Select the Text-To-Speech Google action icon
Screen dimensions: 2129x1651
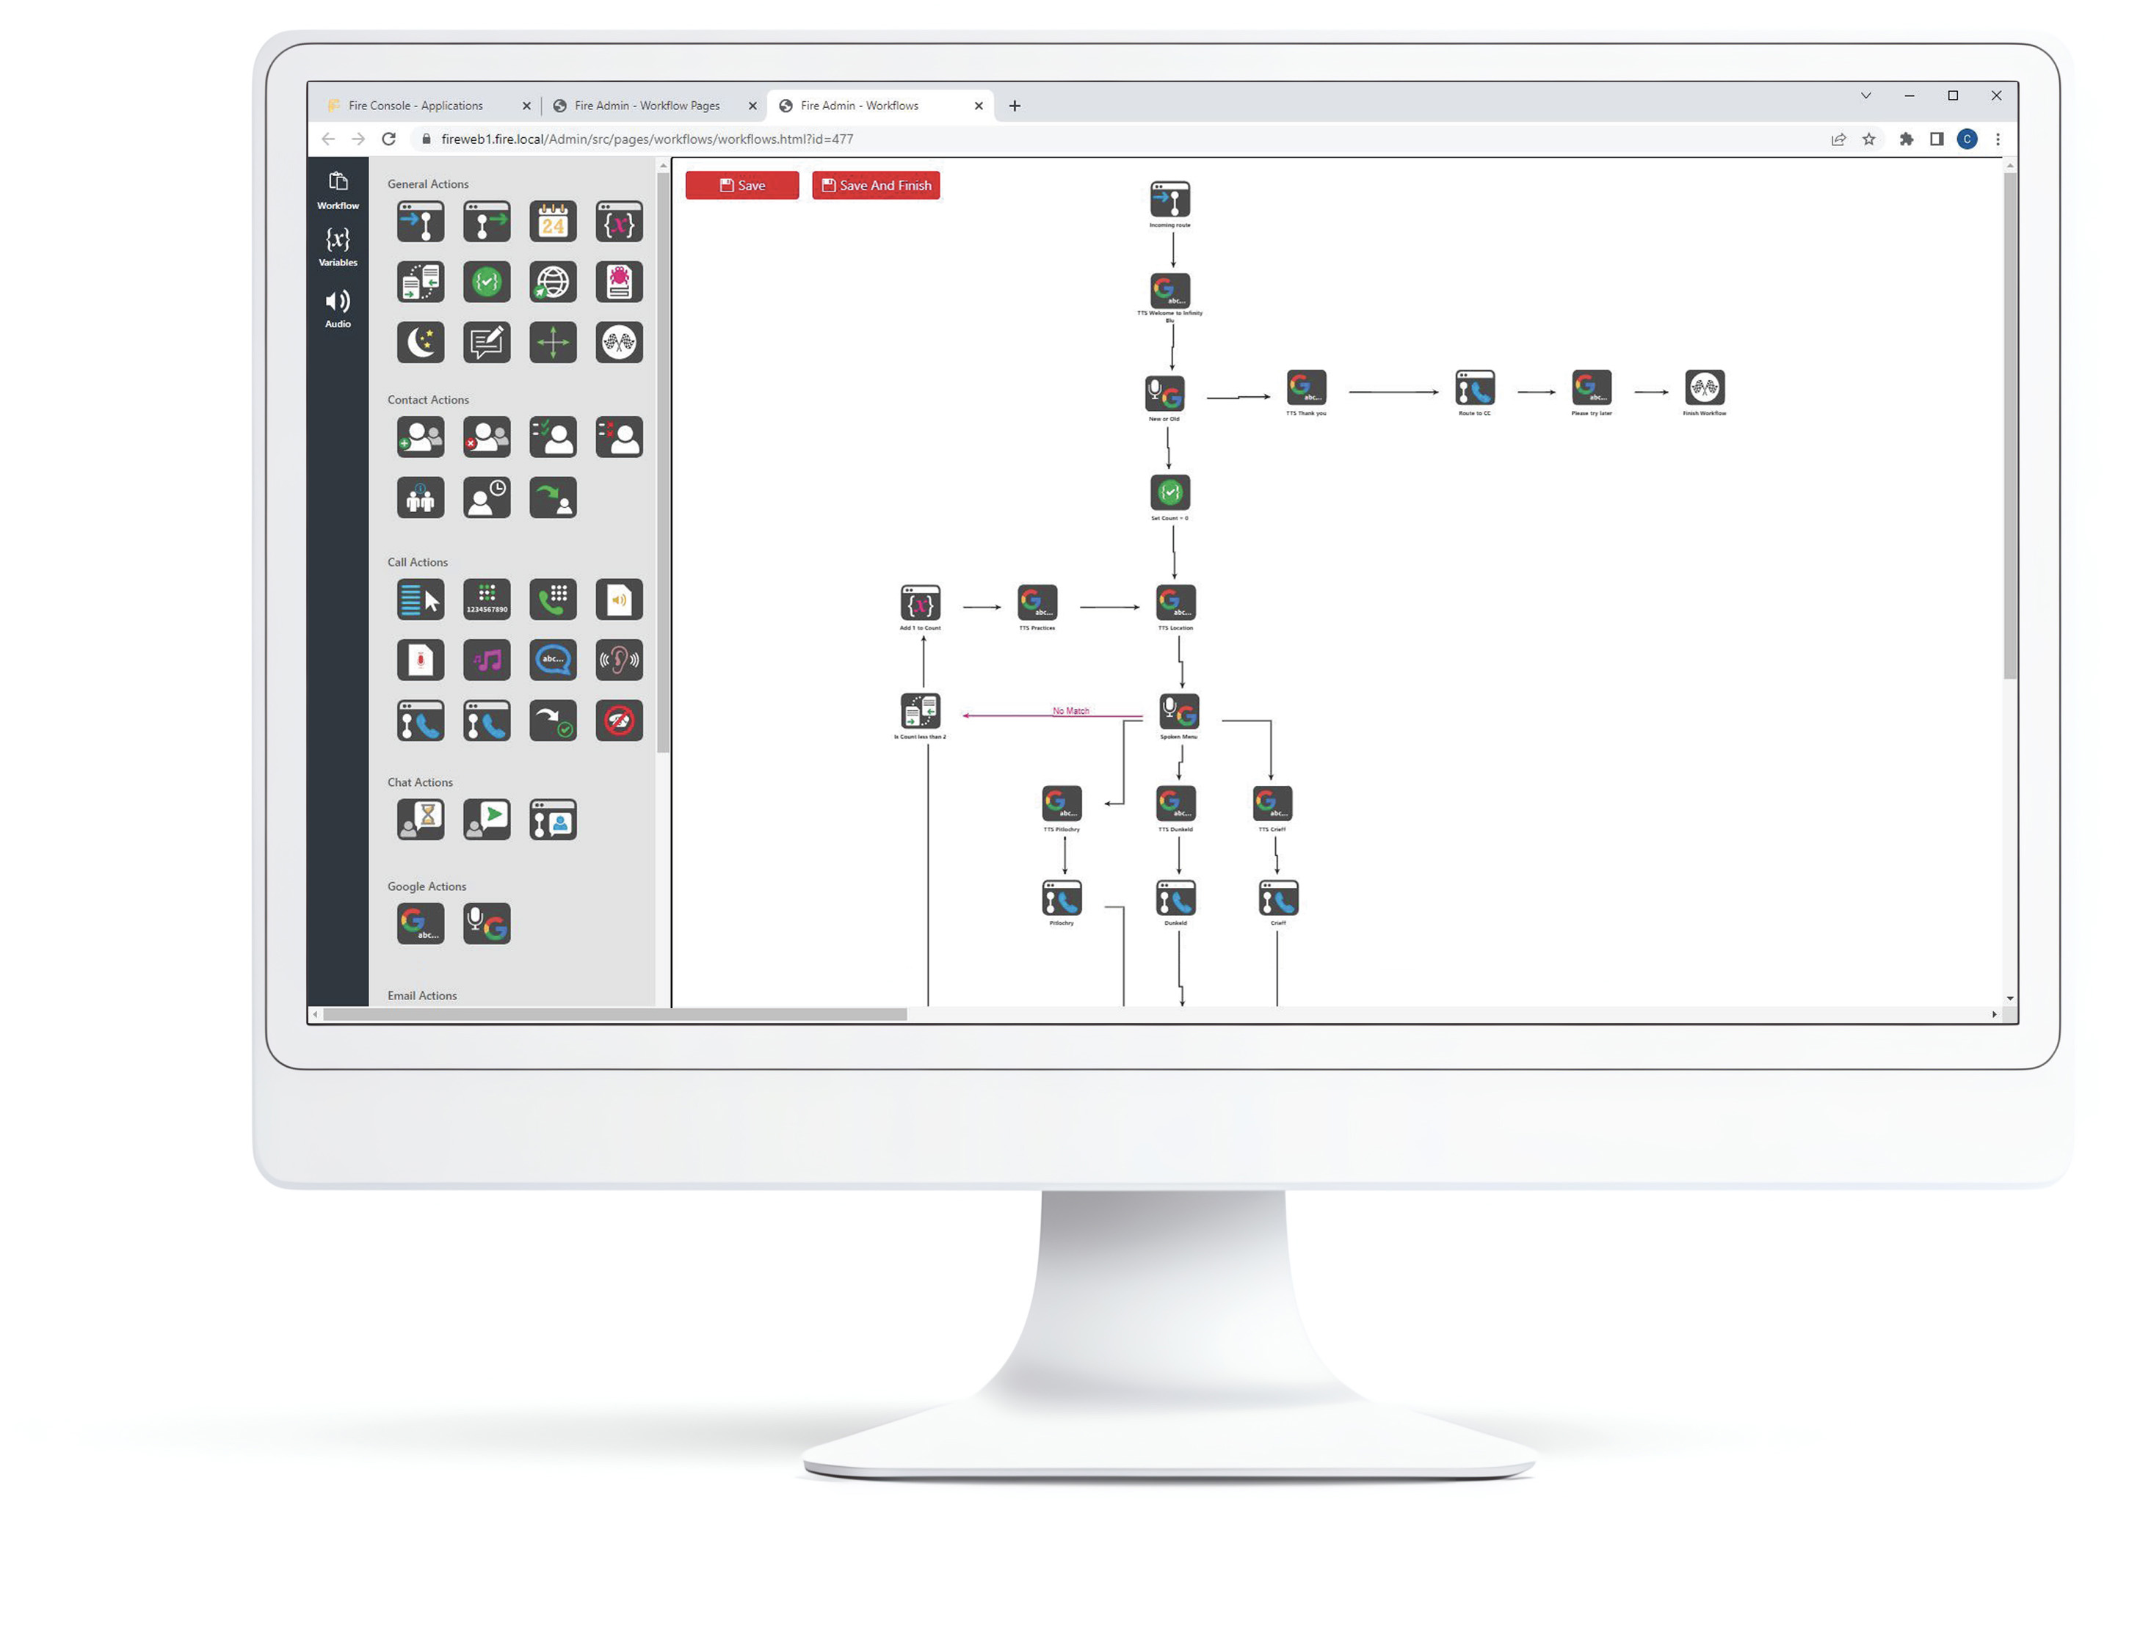pos(421,920)
